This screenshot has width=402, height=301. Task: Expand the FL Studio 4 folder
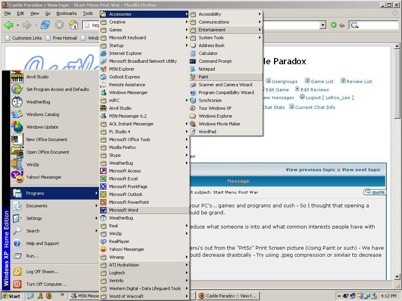[x=144, y=132]
